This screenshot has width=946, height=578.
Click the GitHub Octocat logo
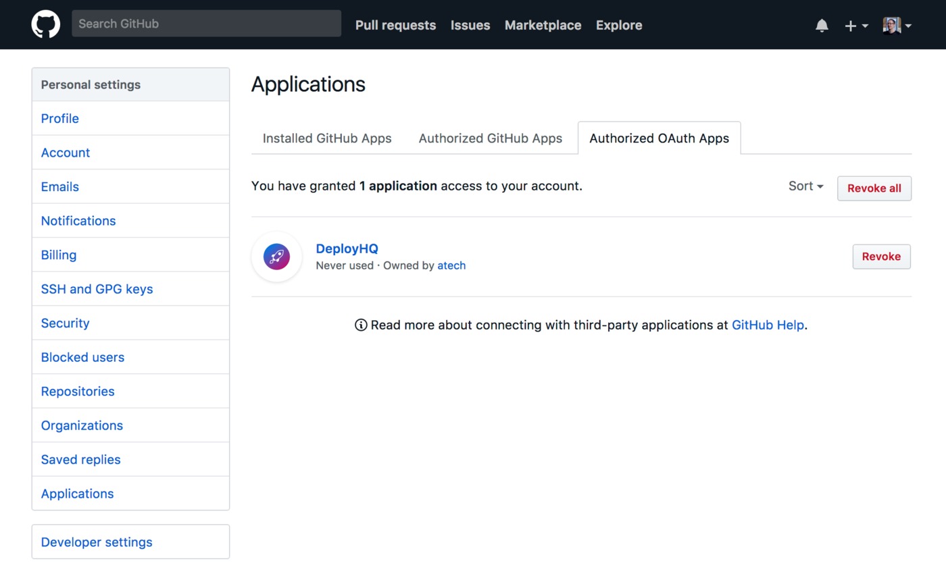(46, 24)
